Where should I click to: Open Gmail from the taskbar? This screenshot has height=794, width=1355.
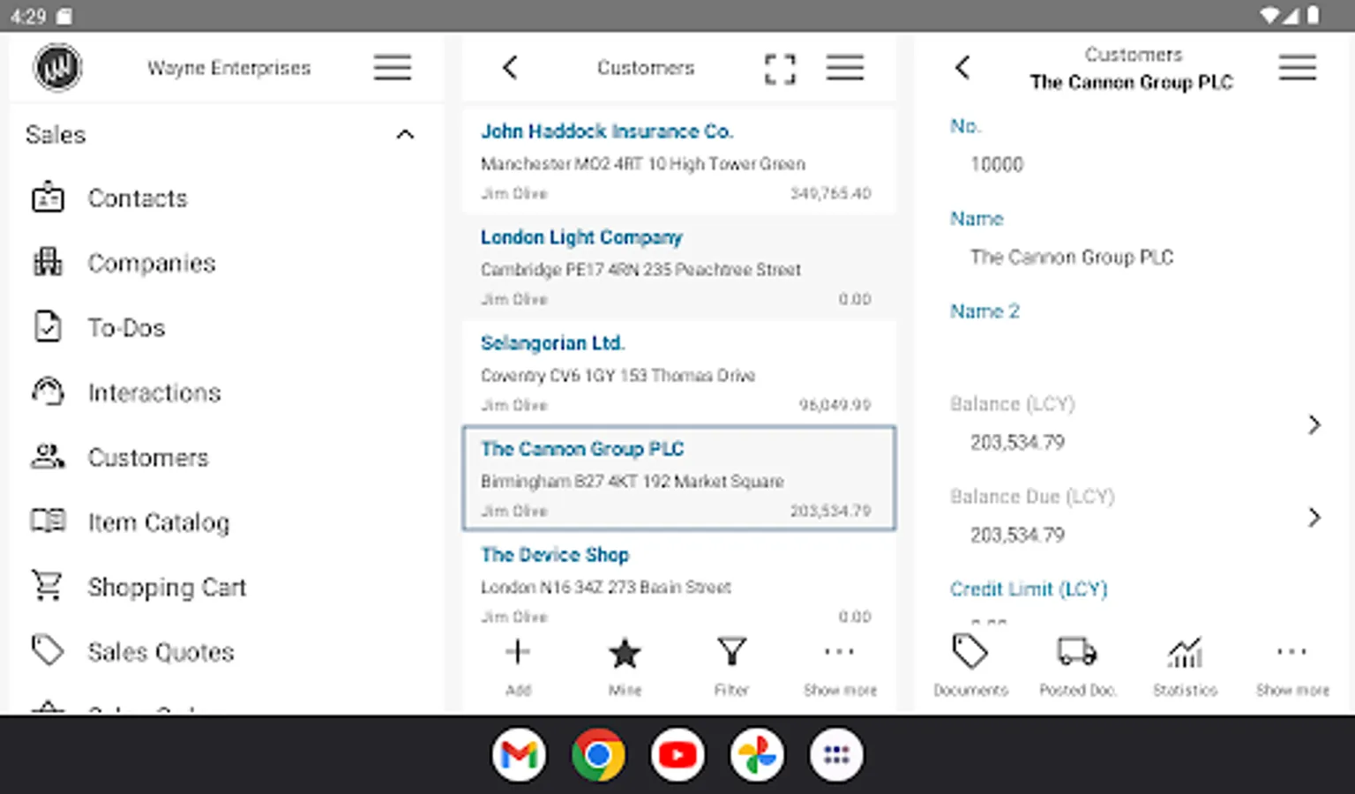click(x=519, y=755)
